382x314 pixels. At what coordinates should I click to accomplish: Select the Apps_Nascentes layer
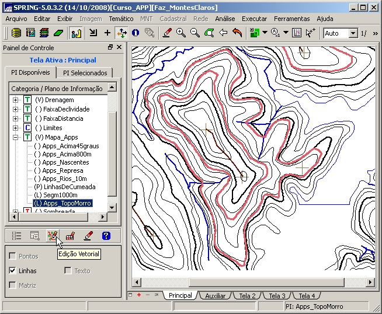(65, 162)
